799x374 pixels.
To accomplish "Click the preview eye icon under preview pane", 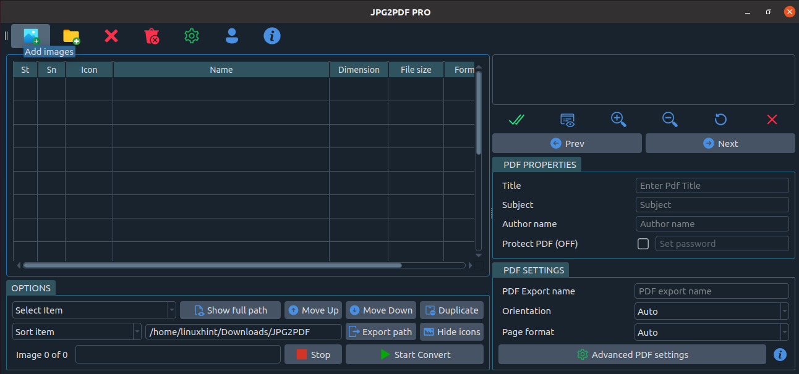I will point(568,119).
